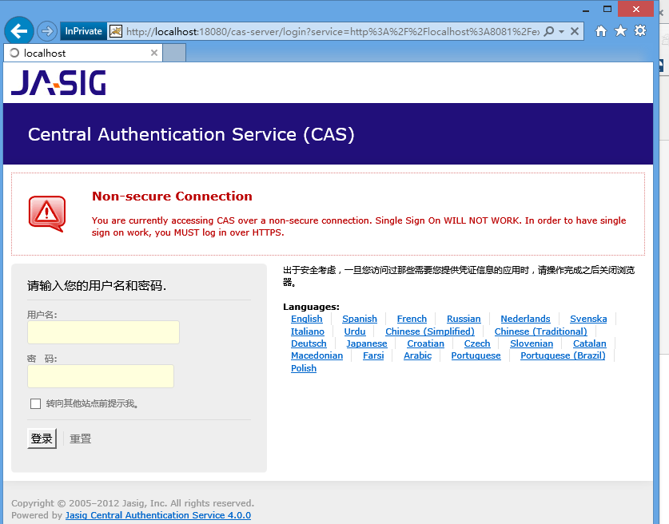
Task: Open the browser Home page icon
Action: tap(601, 30)
